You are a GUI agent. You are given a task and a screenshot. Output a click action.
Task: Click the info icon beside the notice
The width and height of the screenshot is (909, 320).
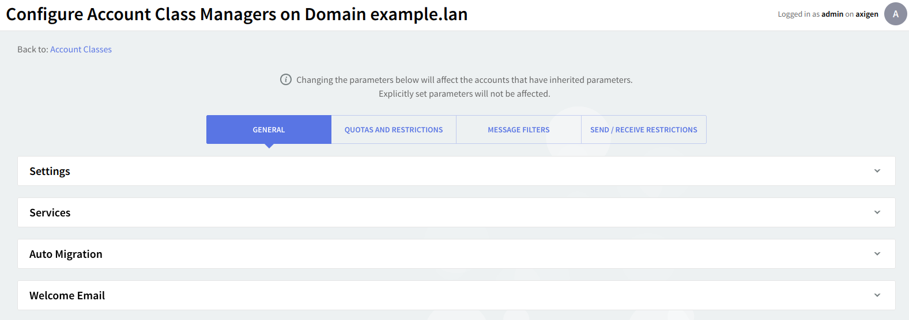286,79
